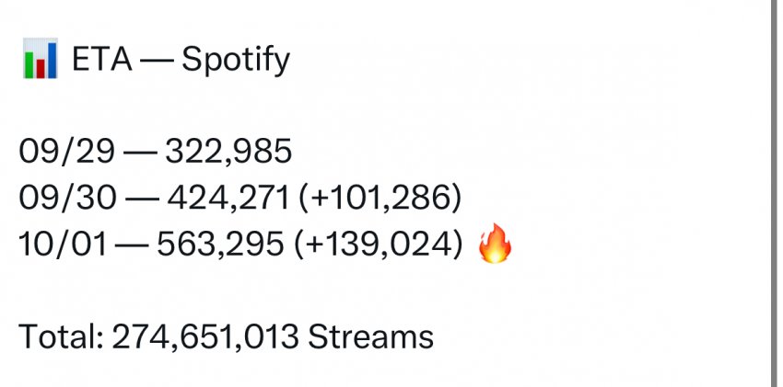The image size is (783, 387).
Task: Click the (+101,286) increase value
Action: (380, 198)
